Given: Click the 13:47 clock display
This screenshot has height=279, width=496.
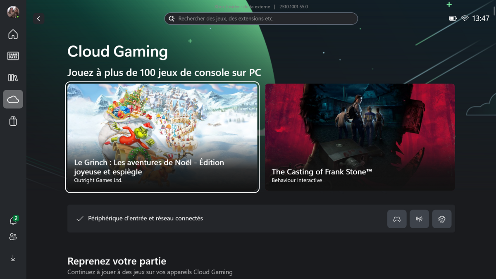Looking at the screenshot, I should (x=481, y=19).
